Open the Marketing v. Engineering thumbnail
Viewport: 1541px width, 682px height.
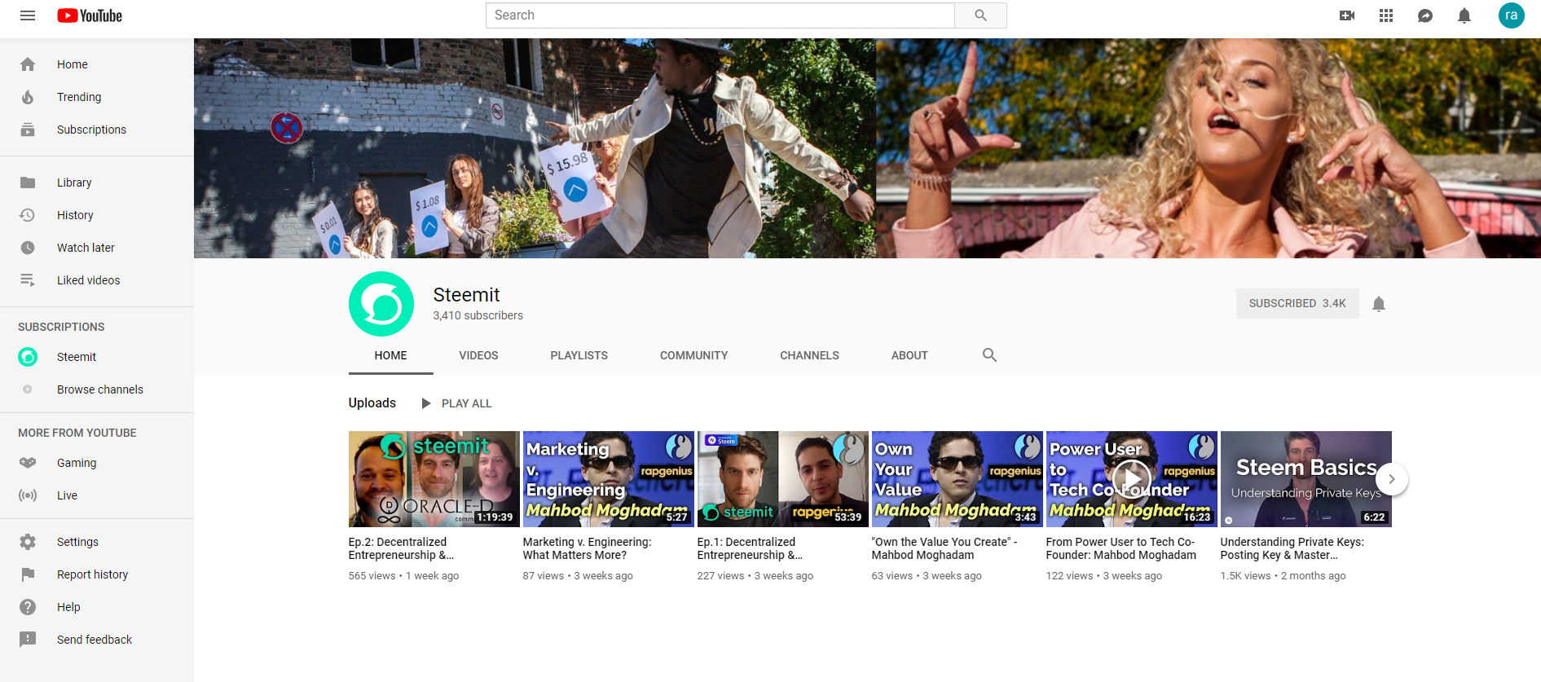[609, 479]
